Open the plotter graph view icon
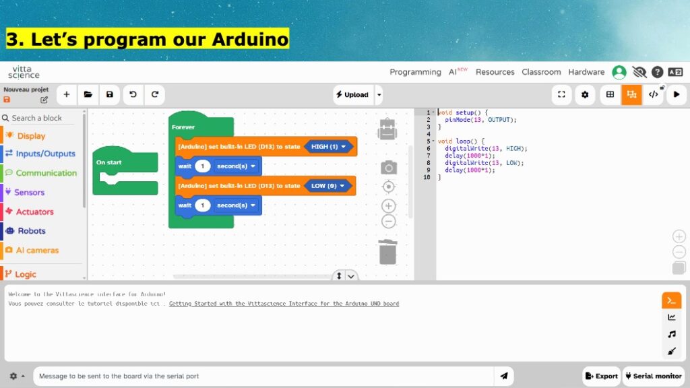 pos(671,317)
